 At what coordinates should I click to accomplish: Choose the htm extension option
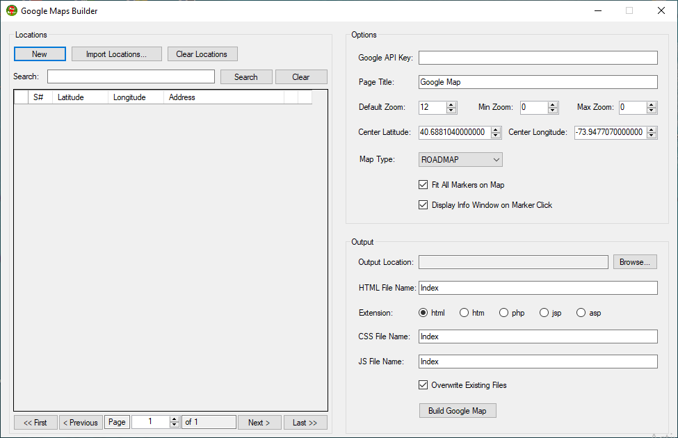click(x=465, y=313)
